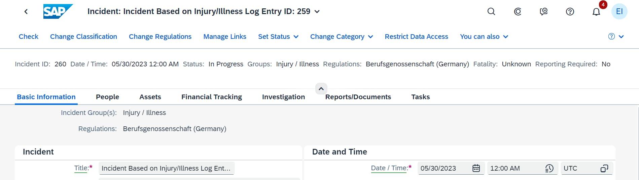Open the EI user profile avatar
639x180 pixels.
click(619, 11)
